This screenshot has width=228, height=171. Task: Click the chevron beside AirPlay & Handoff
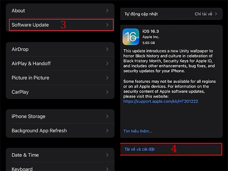tap(107, 63)
